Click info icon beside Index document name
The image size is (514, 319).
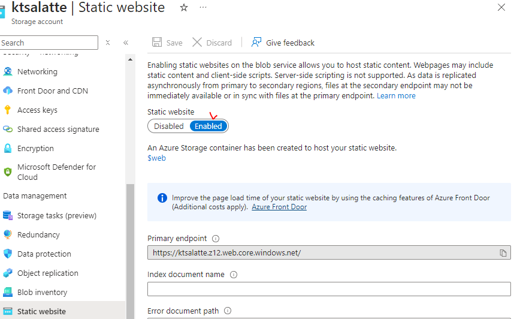click(x=234, y=275)
